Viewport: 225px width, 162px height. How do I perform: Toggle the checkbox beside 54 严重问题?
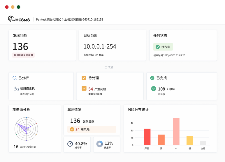point(84,89)
